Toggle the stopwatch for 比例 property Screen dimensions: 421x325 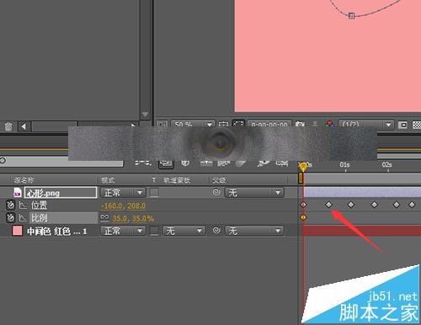coord(10,217)
